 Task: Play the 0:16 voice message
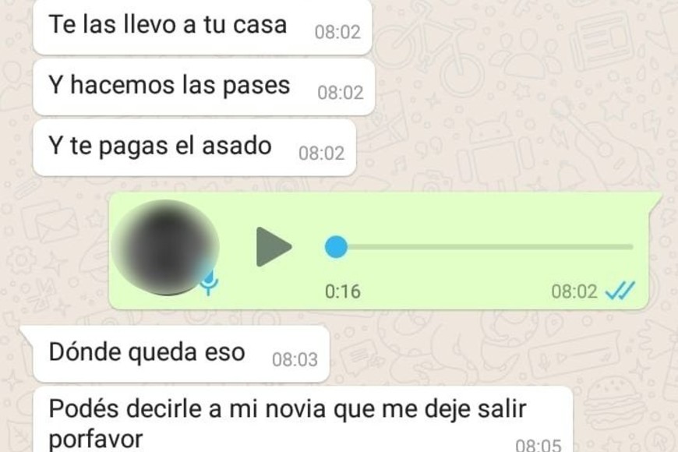click(274, 247)
